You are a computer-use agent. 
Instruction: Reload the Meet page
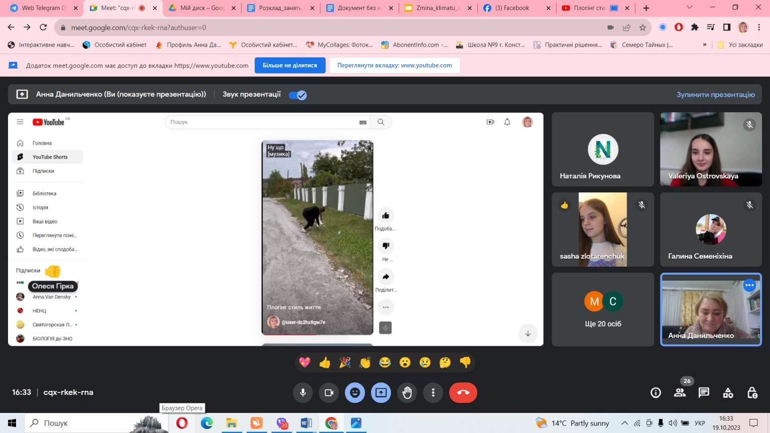[x=43, y=28]
